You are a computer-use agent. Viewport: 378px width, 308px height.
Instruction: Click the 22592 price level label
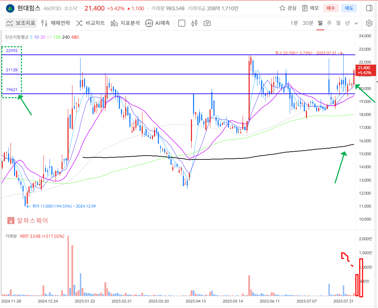tap(12, 51)
